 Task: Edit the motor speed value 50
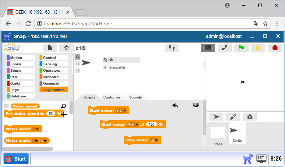[51, 113]
